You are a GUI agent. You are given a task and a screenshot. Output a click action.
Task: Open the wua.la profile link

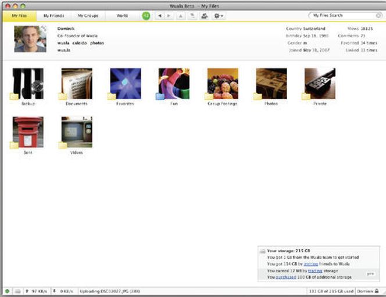[x=64, y=50]
